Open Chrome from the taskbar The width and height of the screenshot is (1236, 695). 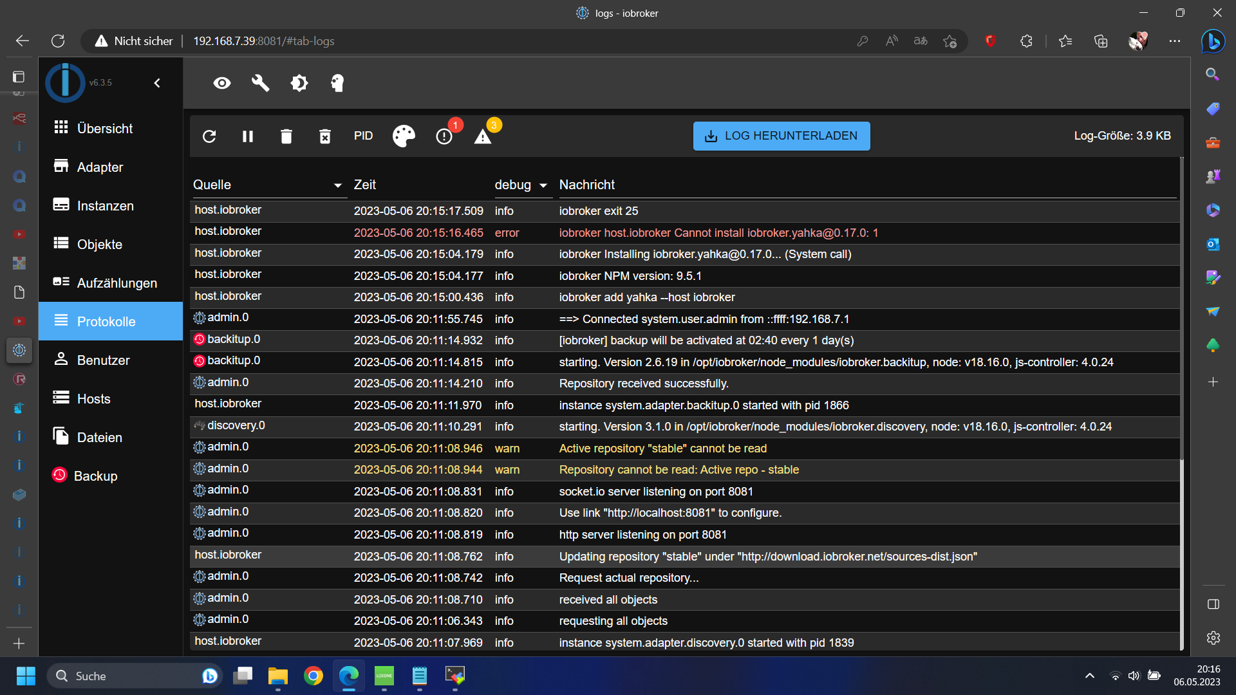(x=314, y=676)
